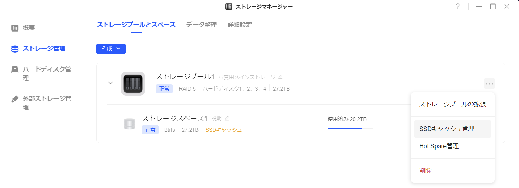Click the storage pool 1 NAS drive thumbnail
Screen dimensions: 519x188
pos(133,84)
